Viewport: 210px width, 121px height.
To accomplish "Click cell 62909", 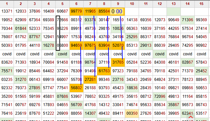I will [21, 20].
